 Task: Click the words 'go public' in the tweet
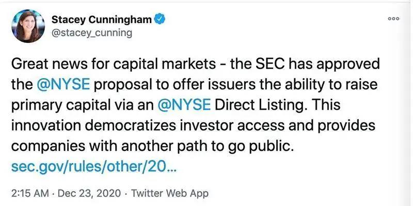(263, 147)
